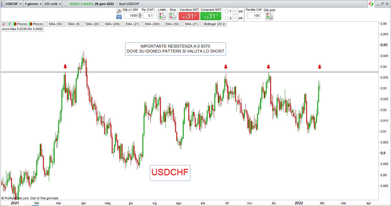Click the blue scroll marker below time axis
Image resolution: width=391 pixels, height=206 pixels.
35,205
